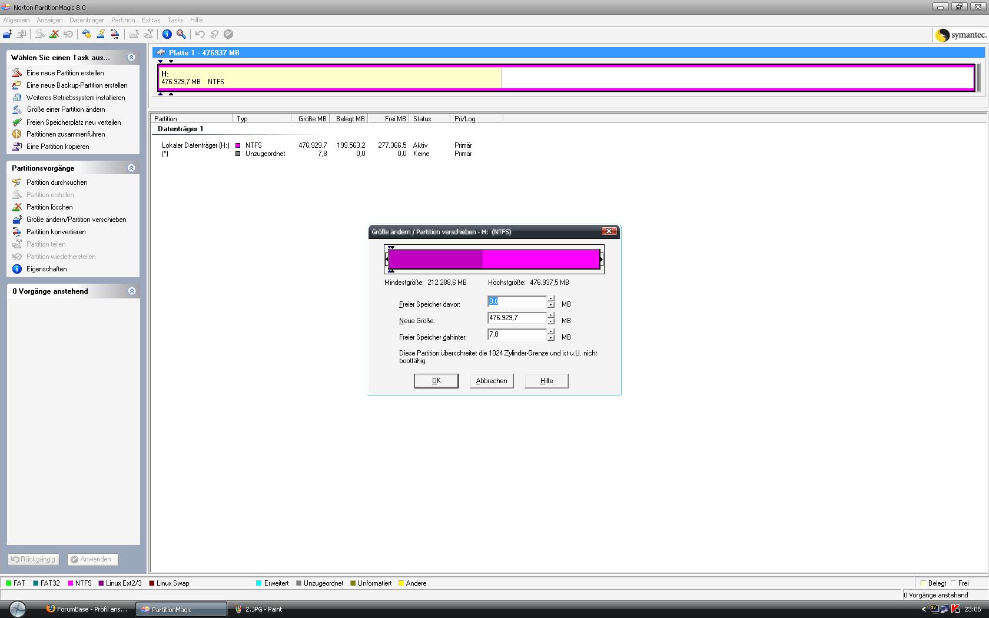The width and height of the screenshot is (989, 618).
Task: Increase Neue Größe spinner up
Action: [551, 315]
